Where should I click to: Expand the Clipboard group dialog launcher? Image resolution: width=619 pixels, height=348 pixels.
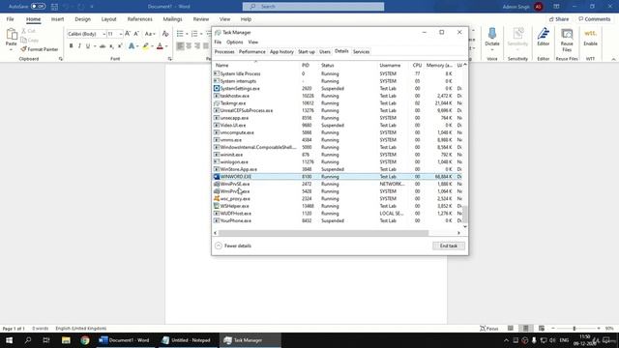(60, 59)
